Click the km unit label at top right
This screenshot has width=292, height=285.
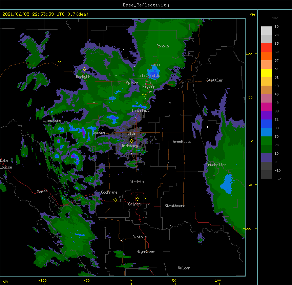(252, 14)
